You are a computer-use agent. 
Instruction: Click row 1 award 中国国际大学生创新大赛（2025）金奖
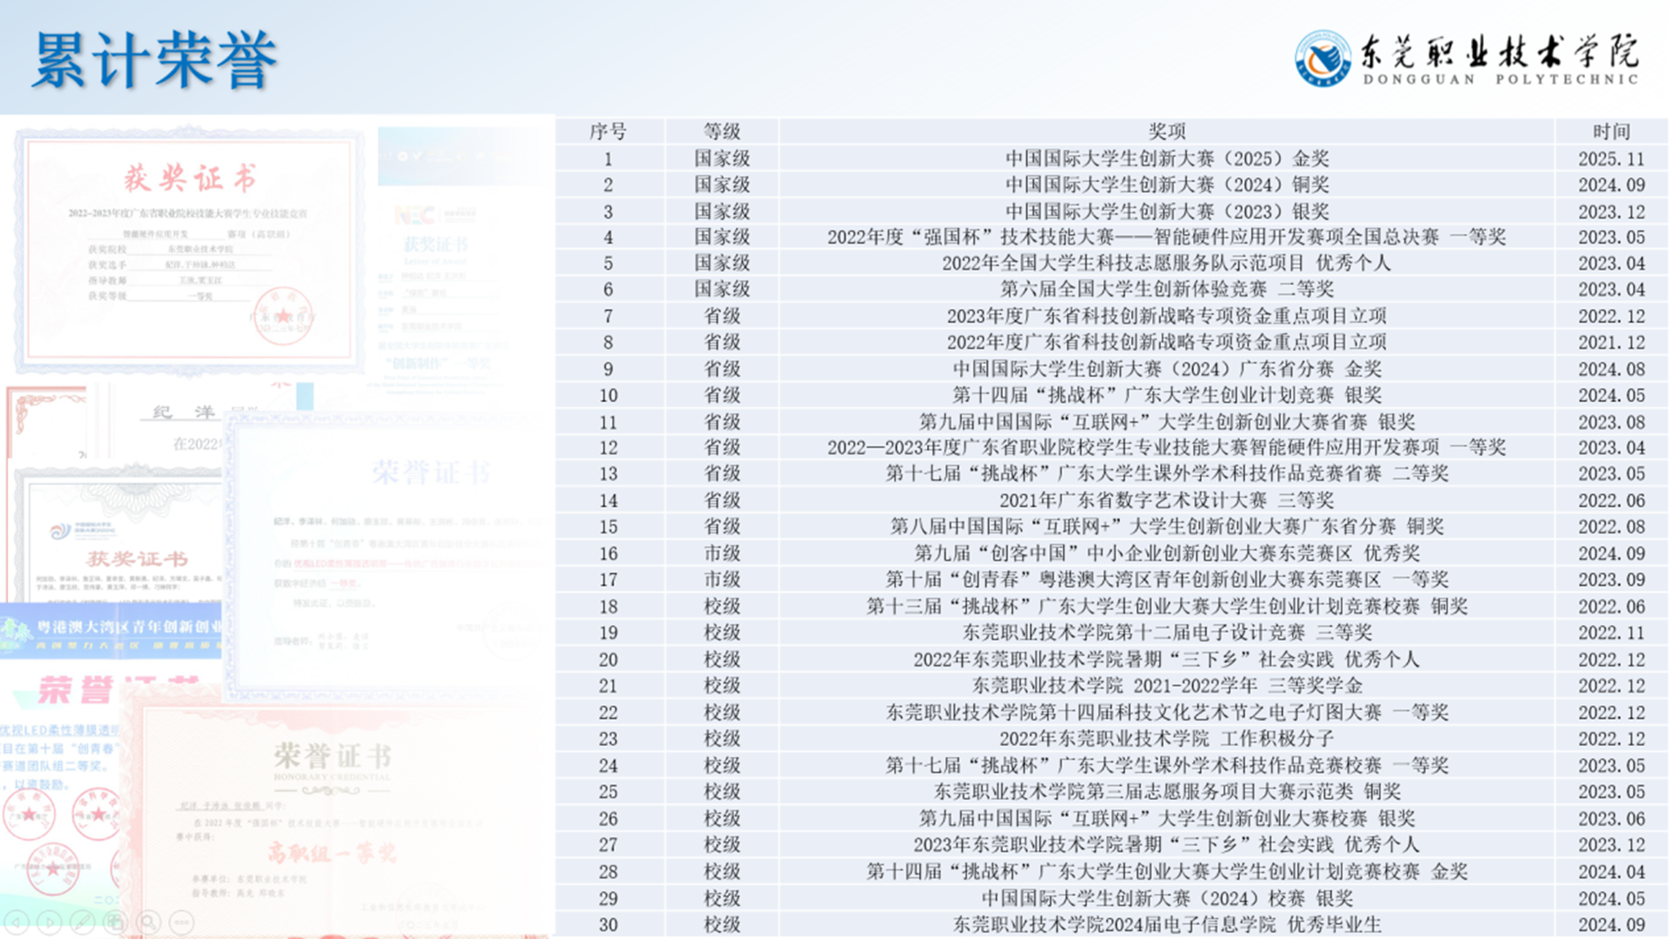[1167, 158]
